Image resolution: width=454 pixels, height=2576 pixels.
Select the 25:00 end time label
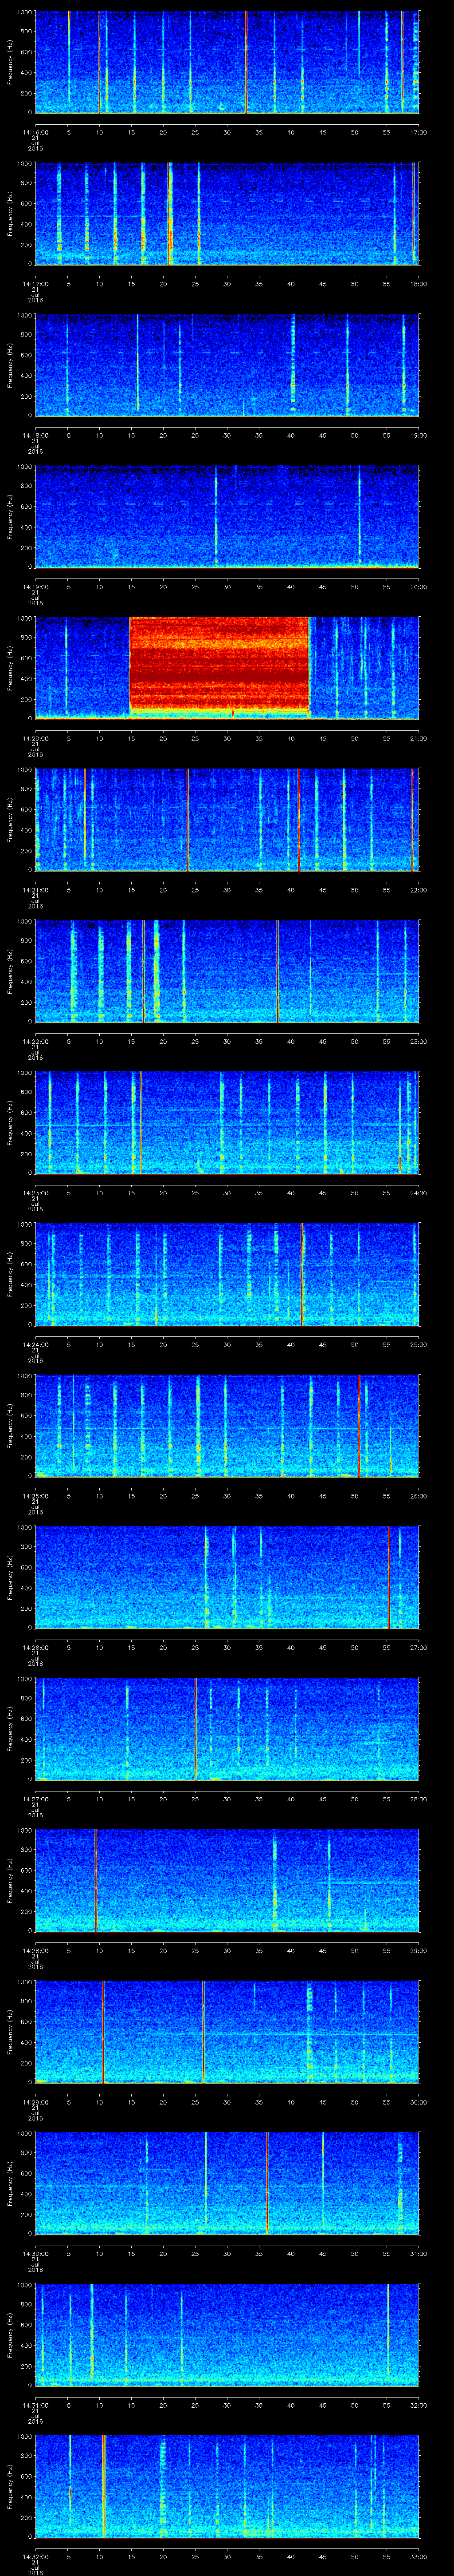coord(418,1344)
